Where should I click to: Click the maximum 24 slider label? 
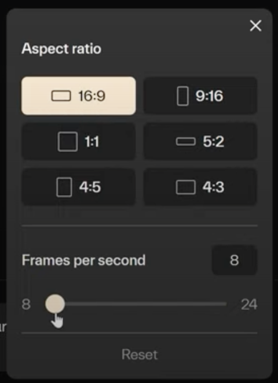pyautogui.click(x=249, y=304)
